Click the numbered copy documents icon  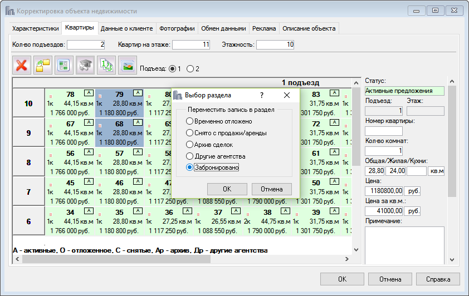coord(106,65)
